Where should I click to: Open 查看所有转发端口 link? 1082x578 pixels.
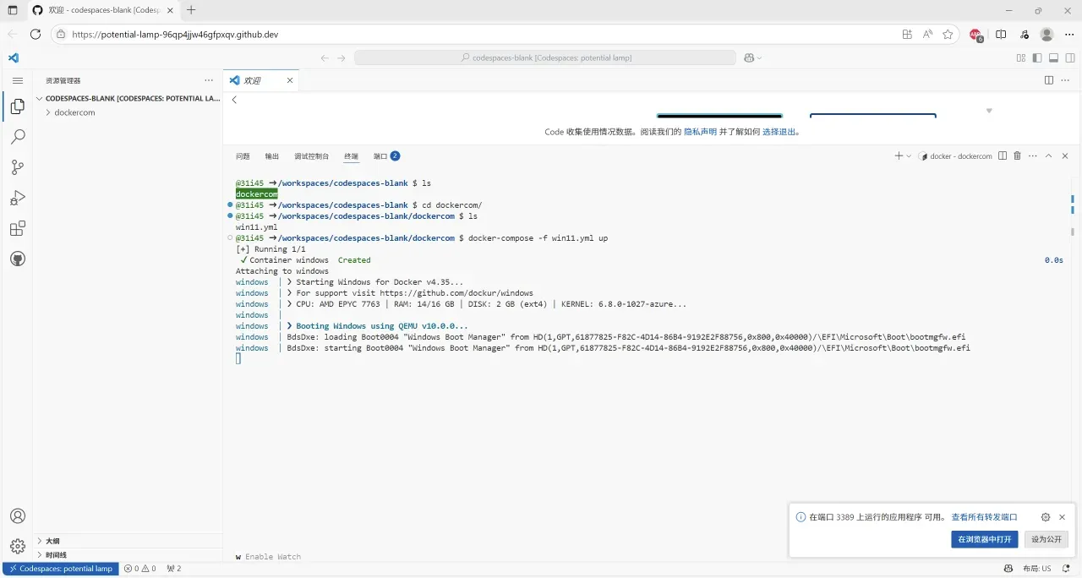pos(984,517)
